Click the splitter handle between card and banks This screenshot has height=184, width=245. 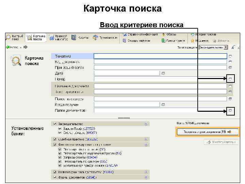point(124,118)
